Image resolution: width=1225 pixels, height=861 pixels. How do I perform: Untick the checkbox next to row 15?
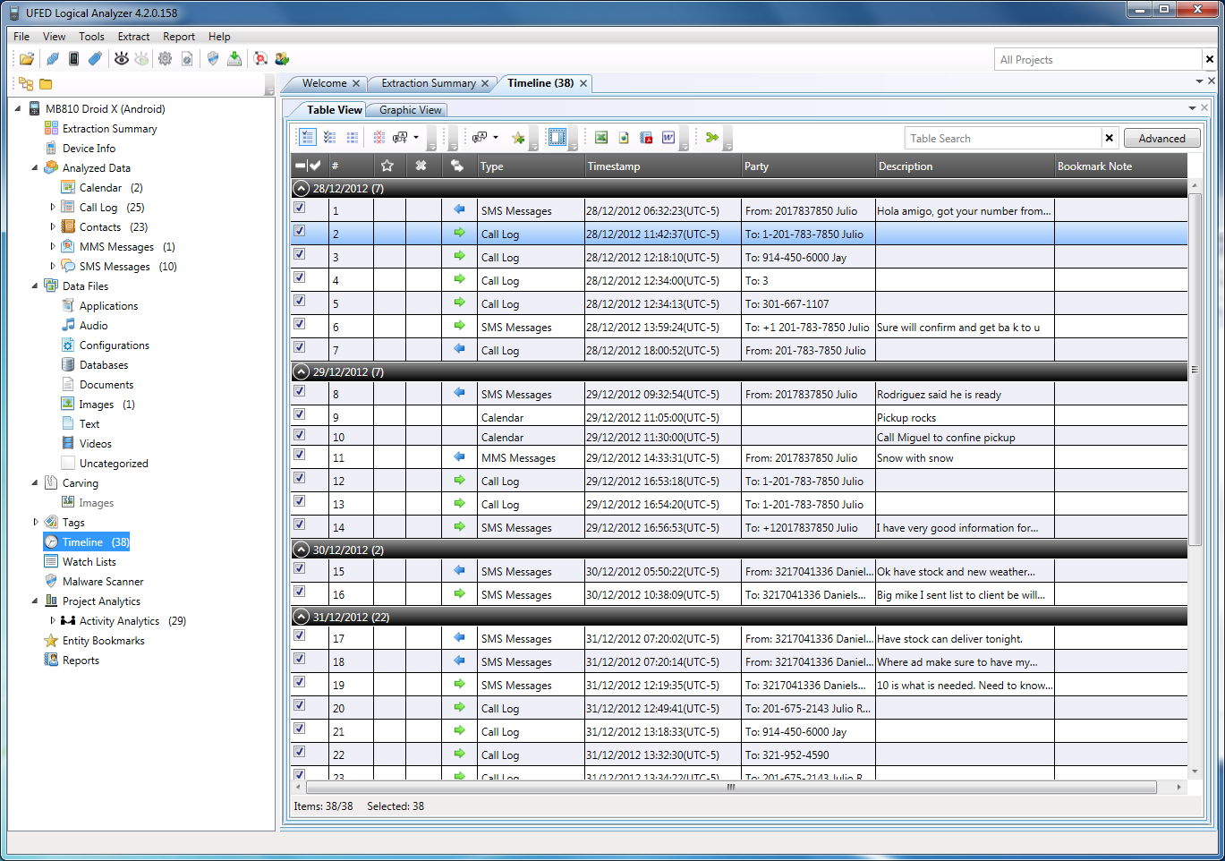(300, 570)
